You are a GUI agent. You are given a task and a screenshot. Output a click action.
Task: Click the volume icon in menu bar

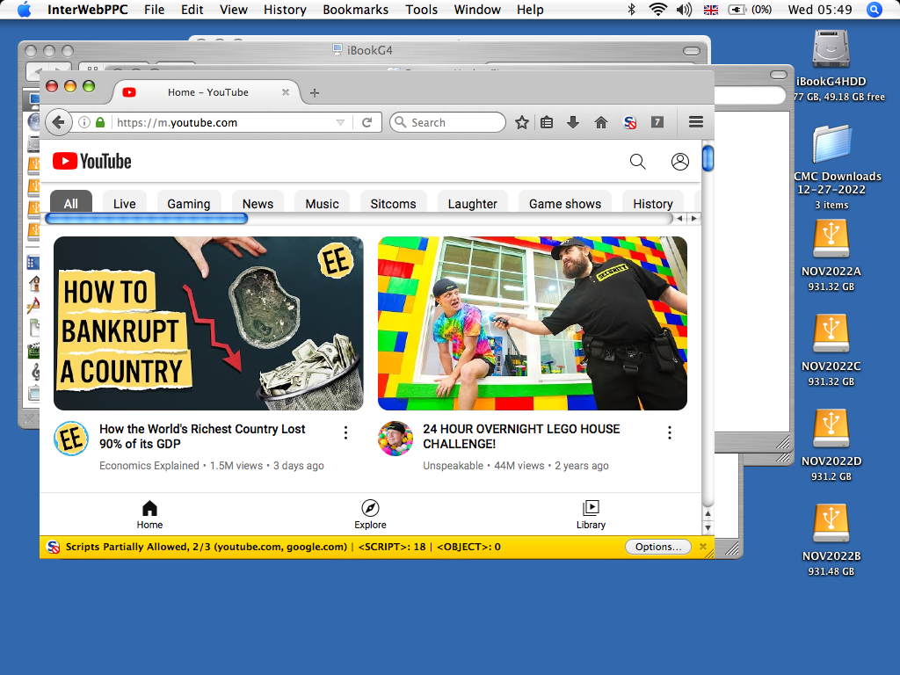point(684,10)
